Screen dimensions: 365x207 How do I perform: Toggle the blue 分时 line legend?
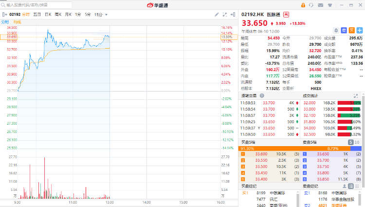pyautogui.click(x=5, y=22)
